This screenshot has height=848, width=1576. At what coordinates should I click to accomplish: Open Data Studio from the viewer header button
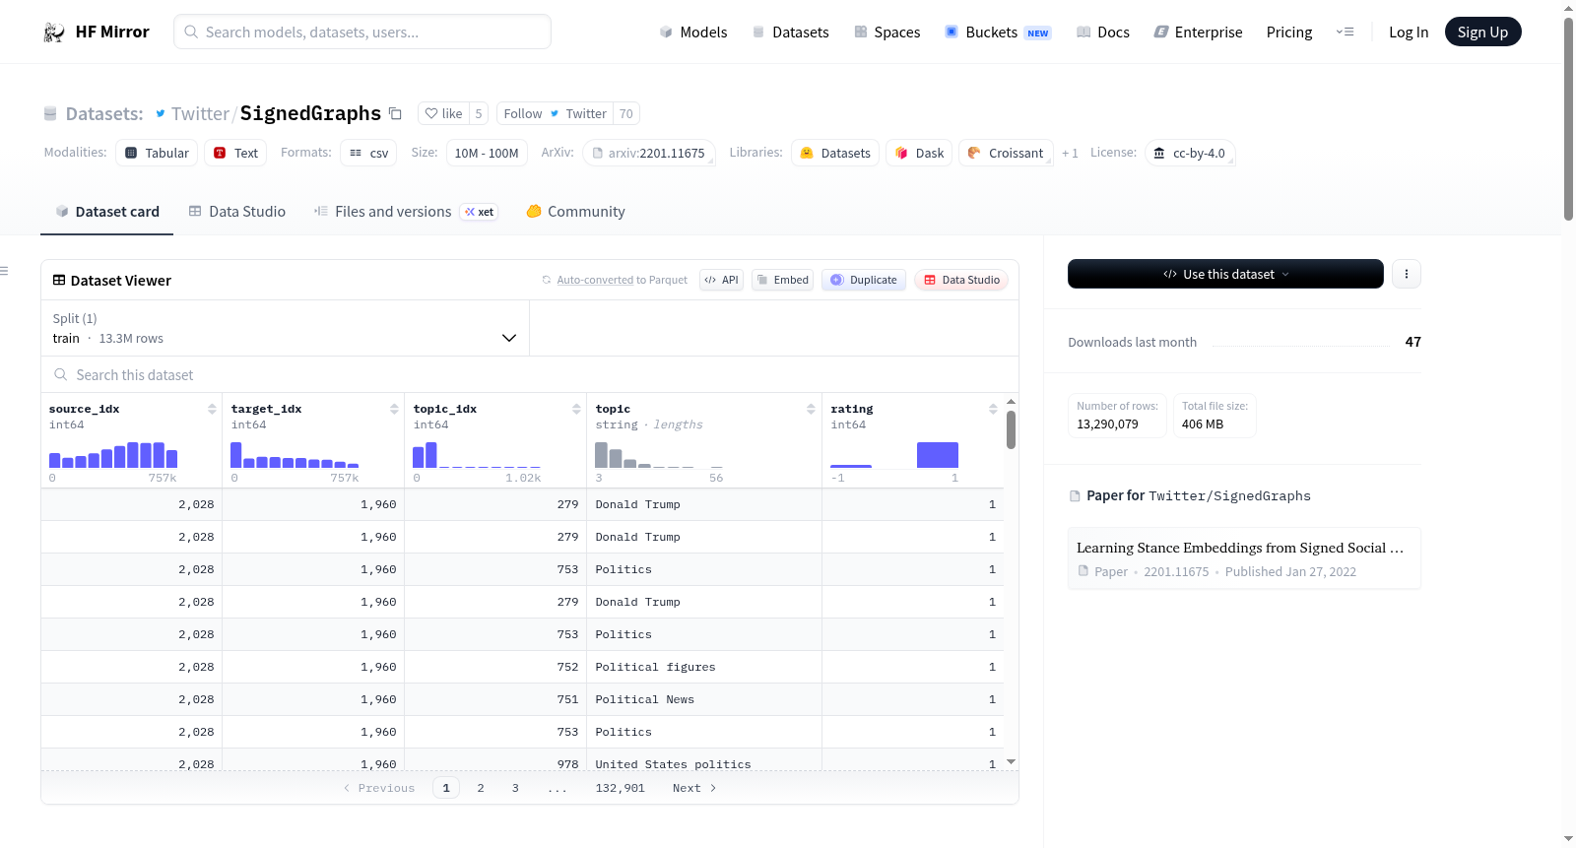pyautogui.click(x=961, y=280)
